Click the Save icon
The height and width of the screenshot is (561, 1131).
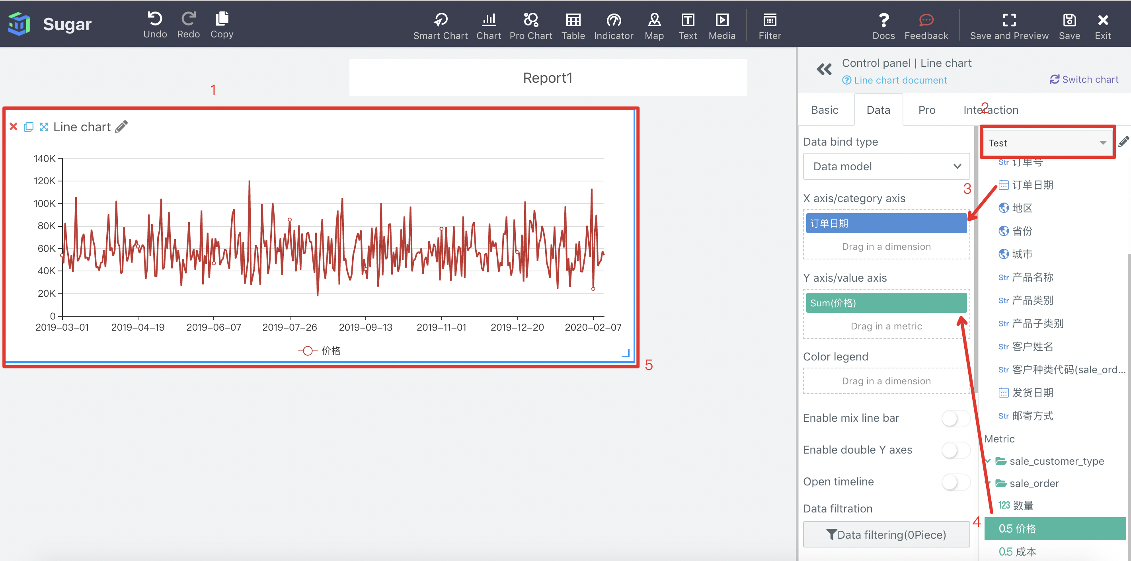tap(1069, 20)
